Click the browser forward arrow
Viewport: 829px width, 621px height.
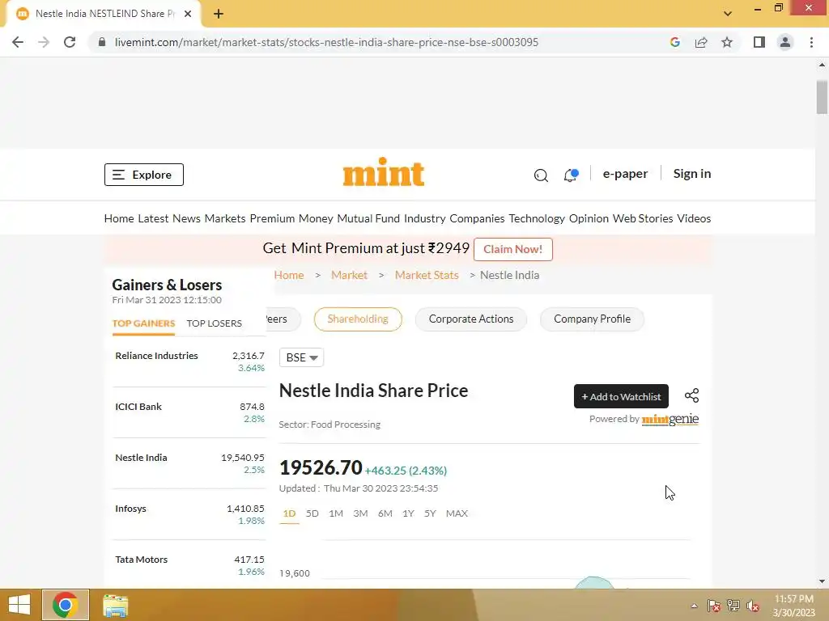click(x=44, y=42)
